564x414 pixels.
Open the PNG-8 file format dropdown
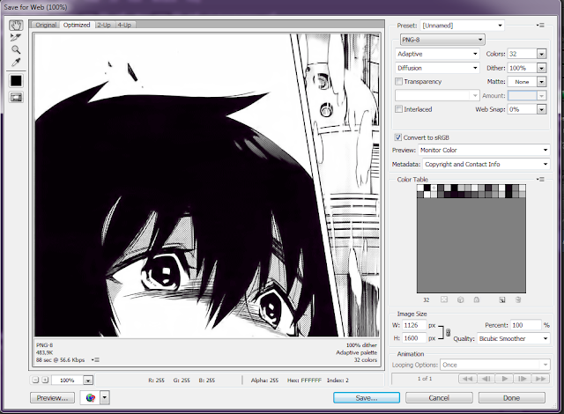(x=442, y=40)
